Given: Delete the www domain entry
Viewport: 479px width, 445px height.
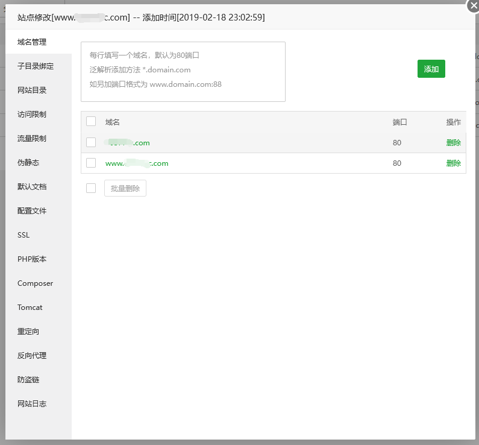Looking at the screenshot, I should [453, 163].
